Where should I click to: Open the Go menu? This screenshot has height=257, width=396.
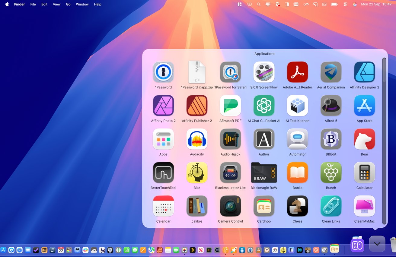[x=68, y=4]
